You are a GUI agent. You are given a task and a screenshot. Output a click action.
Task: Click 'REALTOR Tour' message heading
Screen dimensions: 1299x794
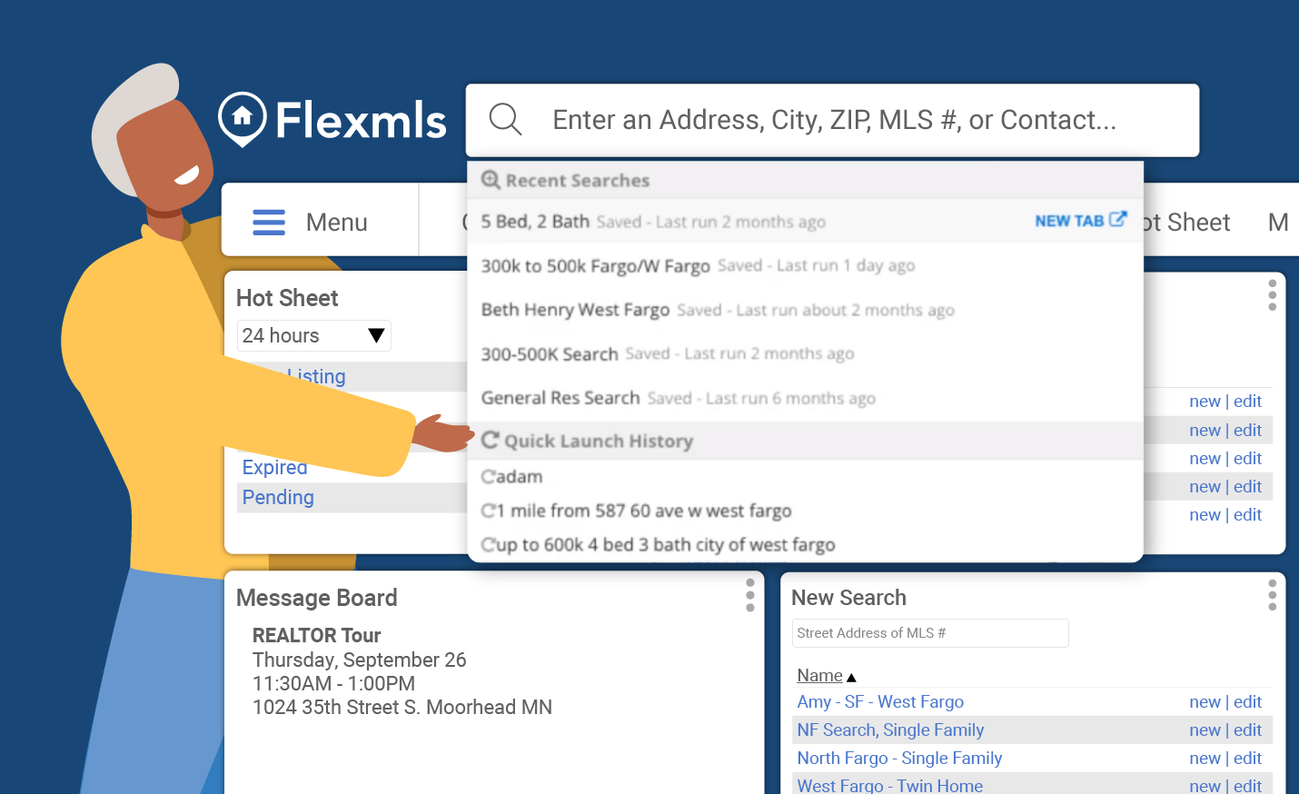pos(316,635)
